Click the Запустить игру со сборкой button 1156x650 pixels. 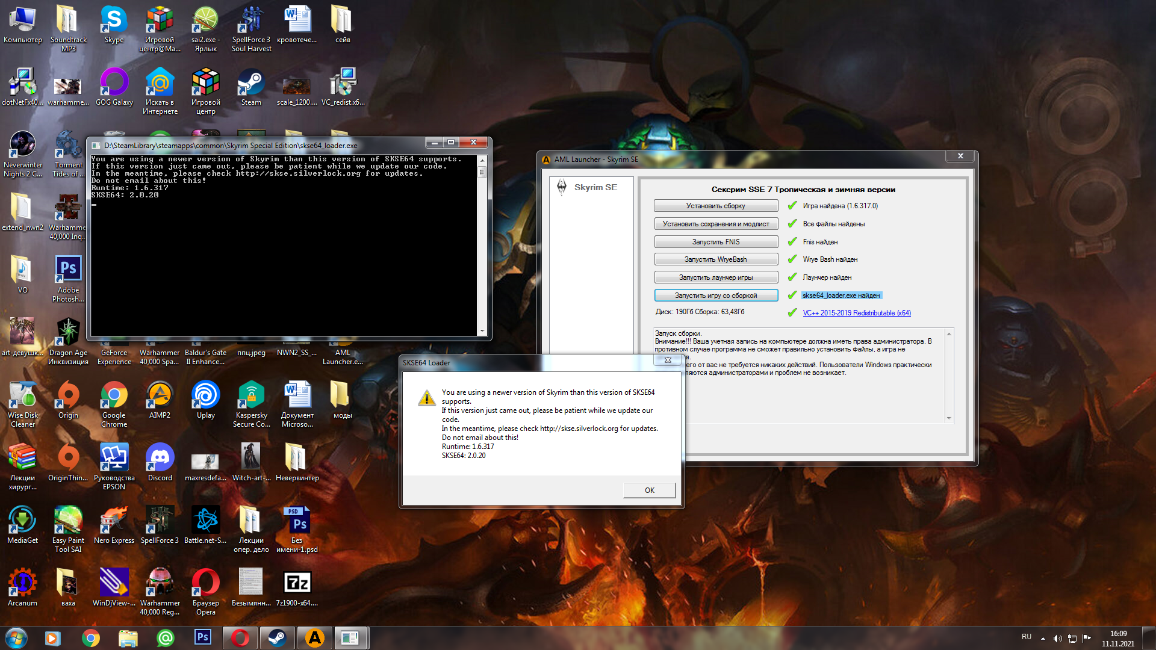715,296
